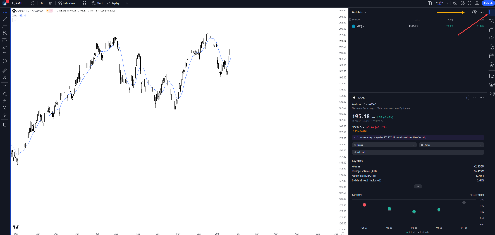Select the text annotation tool

5,54
